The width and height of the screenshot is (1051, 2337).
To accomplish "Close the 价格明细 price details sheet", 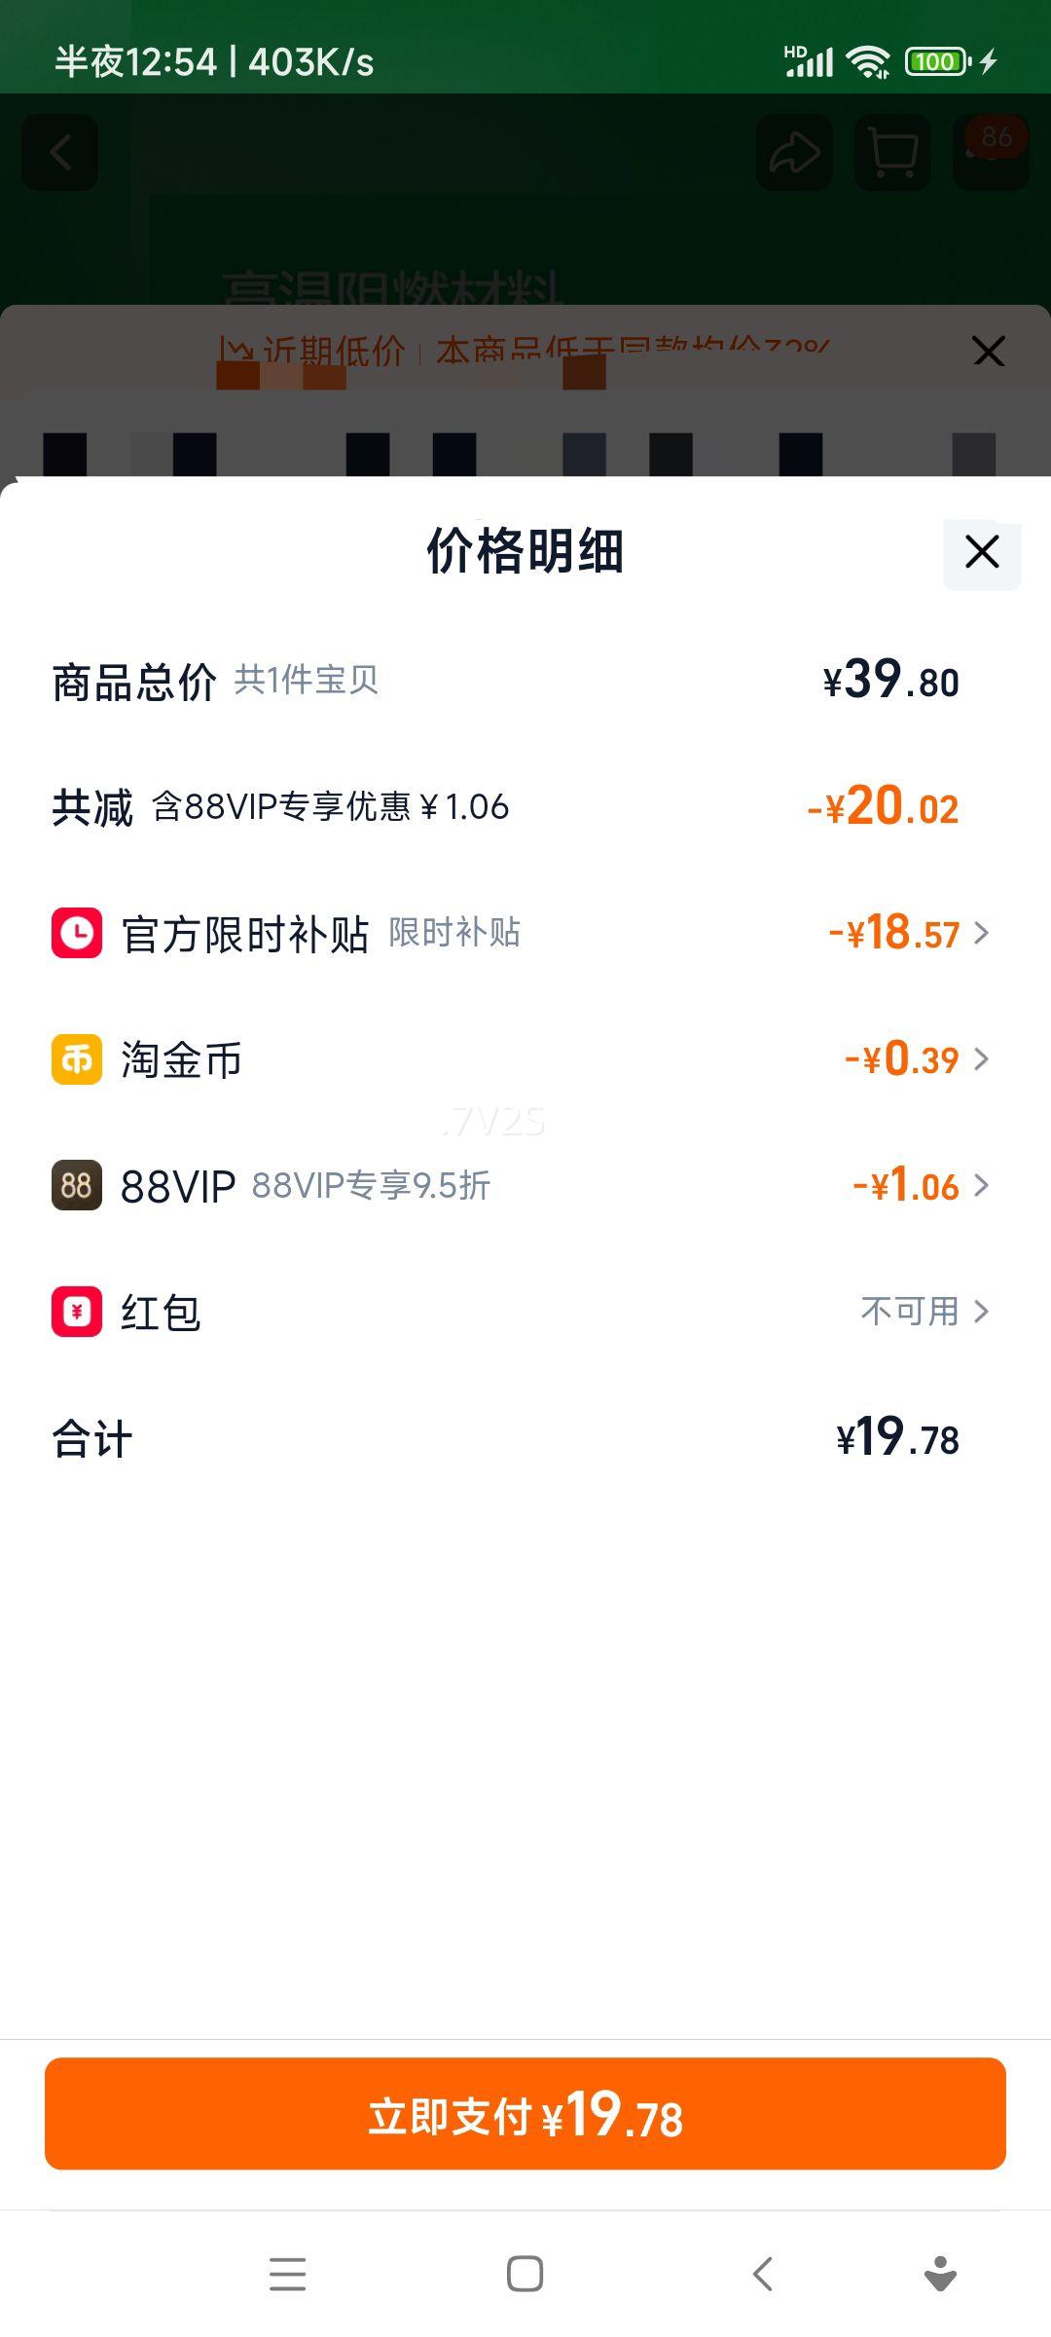I will pyautogui.click(x=982, y=552).
